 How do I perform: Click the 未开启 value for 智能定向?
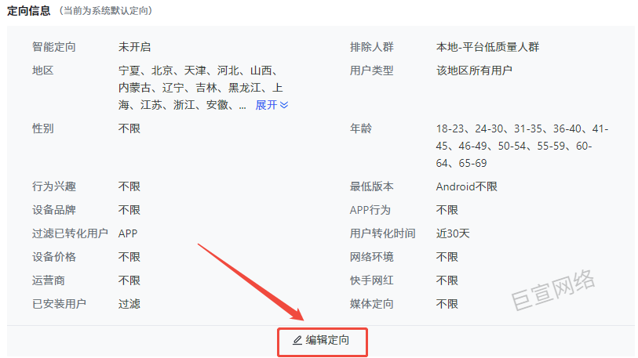134,47
